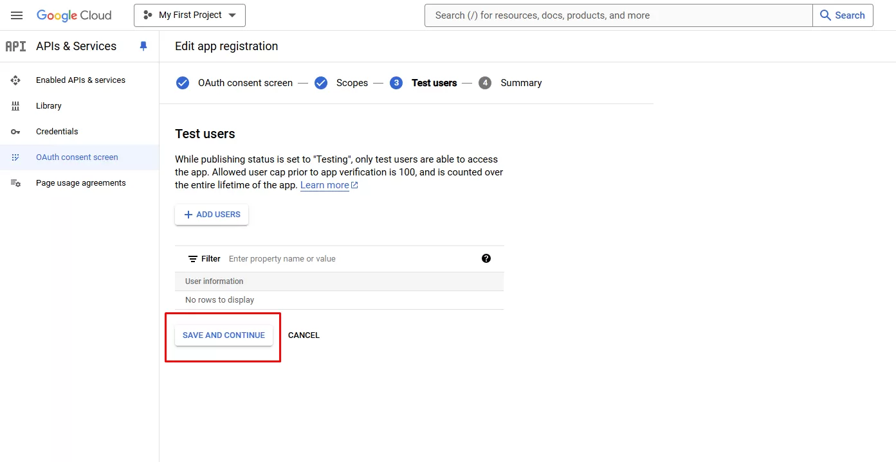
Task: Click the filter help question mark icon
Action: pyautogui.click(x=486, y=258)
